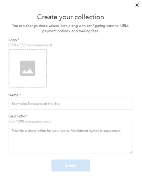Click the 0 of 1000 characters counter

[29, 121]
